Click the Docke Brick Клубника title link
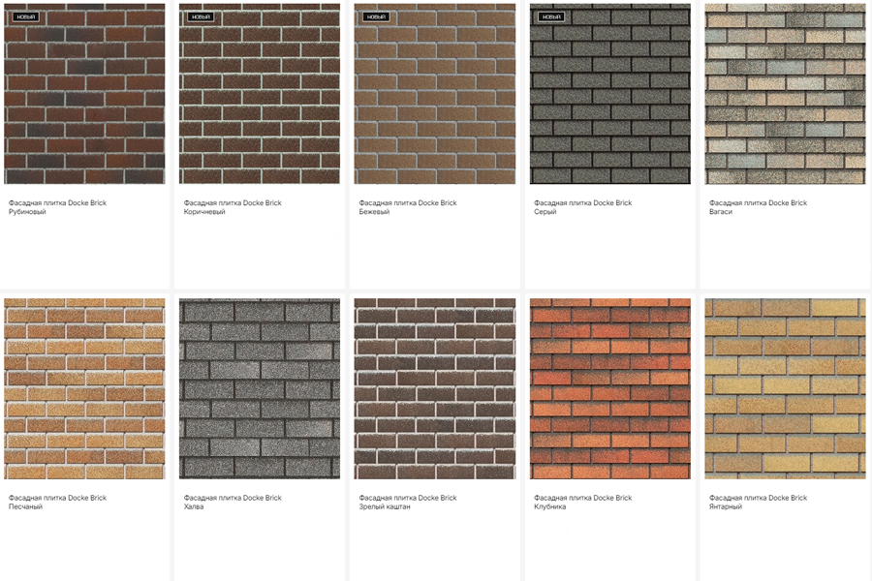The width and height of the screenshot is (872, 581). tap(583, 502)
